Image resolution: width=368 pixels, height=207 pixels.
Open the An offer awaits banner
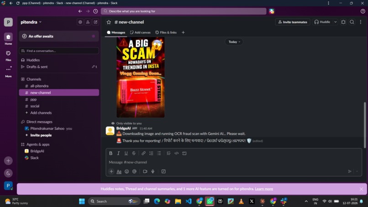59,36
